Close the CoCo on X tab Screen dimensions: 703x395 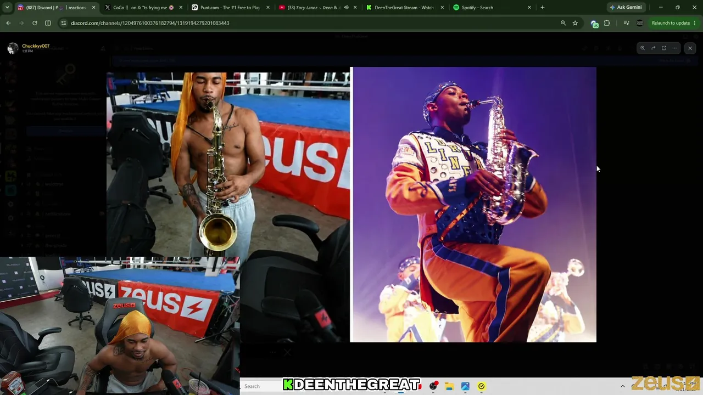click(181, 8)
